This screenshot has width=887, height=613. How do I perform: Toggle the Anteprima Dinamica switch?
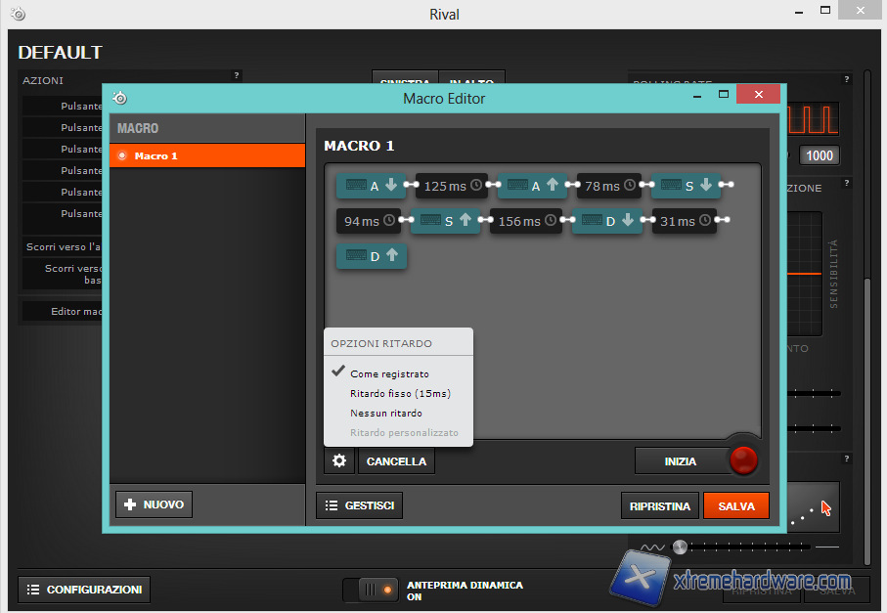tap(377, 590)
